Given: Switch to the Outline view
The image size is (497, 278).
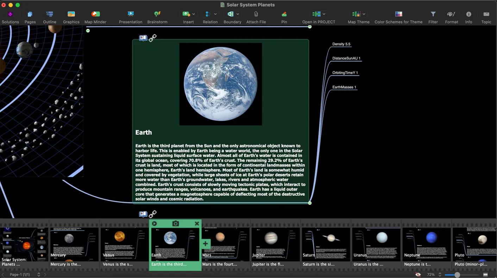Looking at the screenshot, I should (49, 16).
